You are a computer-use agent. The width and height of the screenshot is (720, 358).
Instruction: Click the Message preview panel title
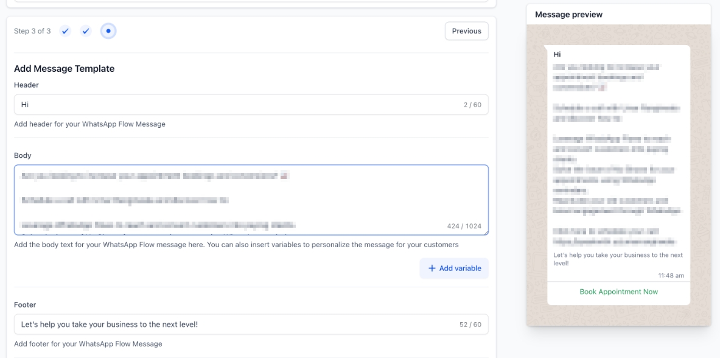[568, 15]
